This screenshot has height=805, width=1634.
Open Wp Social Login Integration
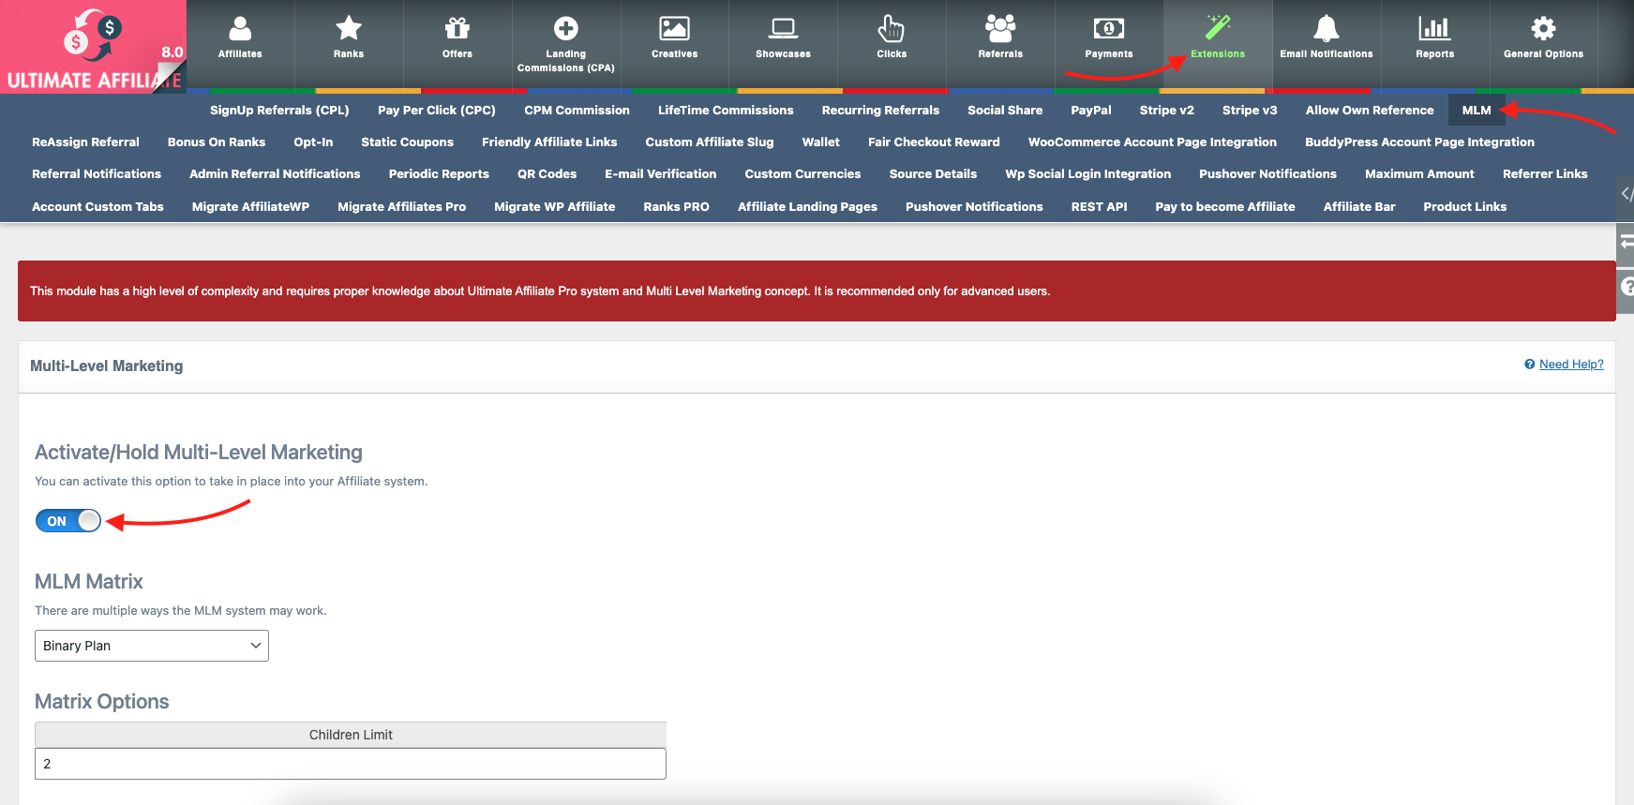(1088, 174)
